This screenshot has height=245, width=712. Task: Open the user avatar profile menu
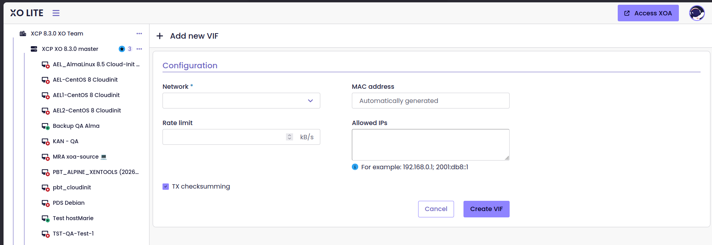click(697, 13)
